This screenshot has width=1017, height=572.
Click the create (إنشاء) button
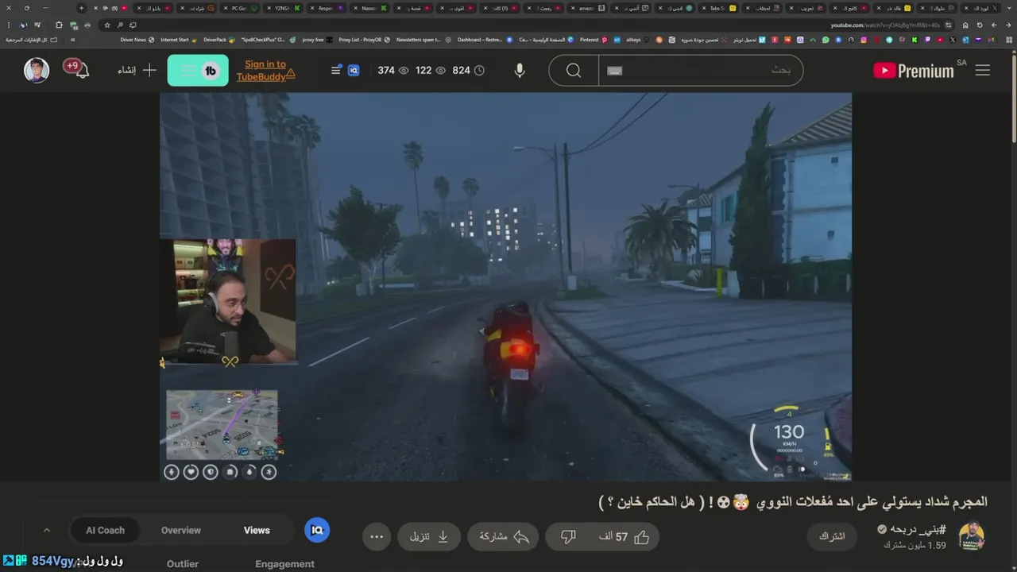coord(137,70)
